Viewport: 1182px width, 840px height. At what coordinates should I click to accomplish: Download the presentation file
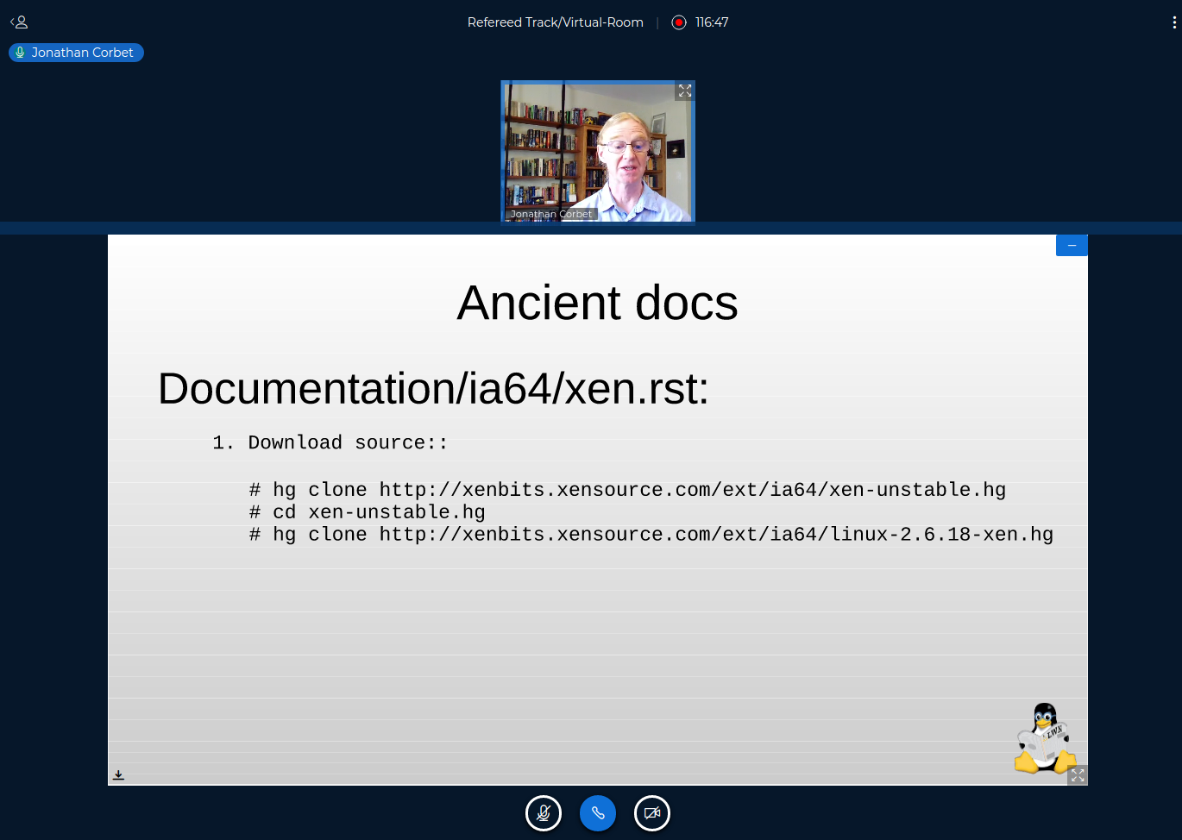pyautogui.click(x=118, y=775)
